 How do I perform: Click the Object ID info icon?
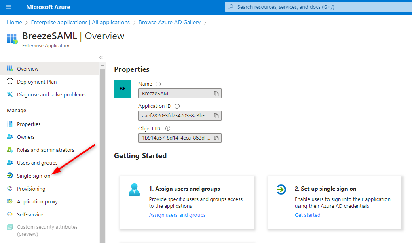click(168, 129)
